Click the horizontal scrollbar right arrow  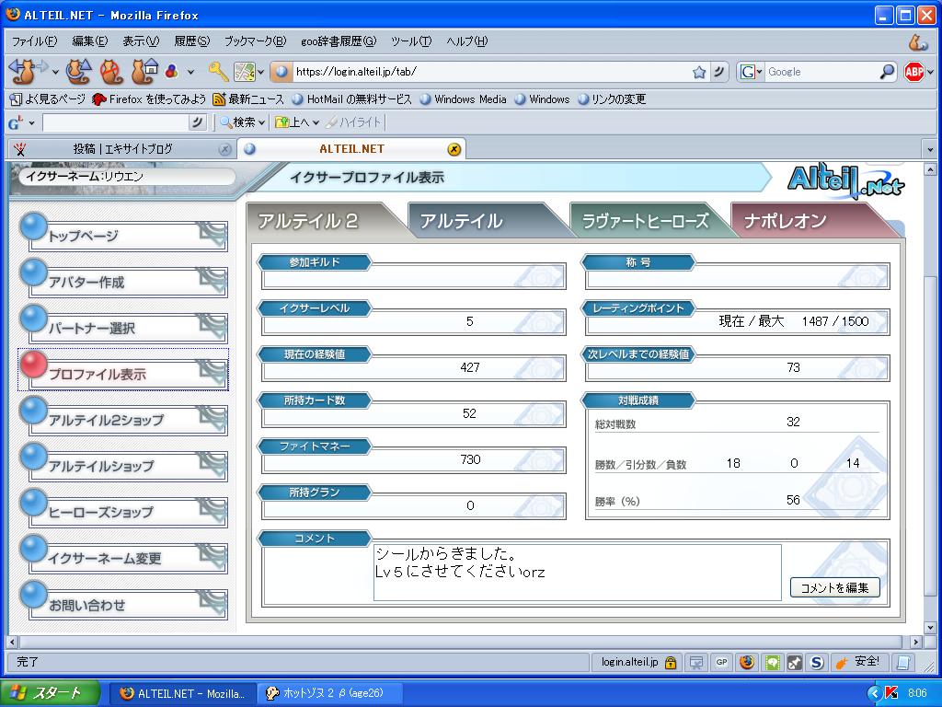[915, 642]
